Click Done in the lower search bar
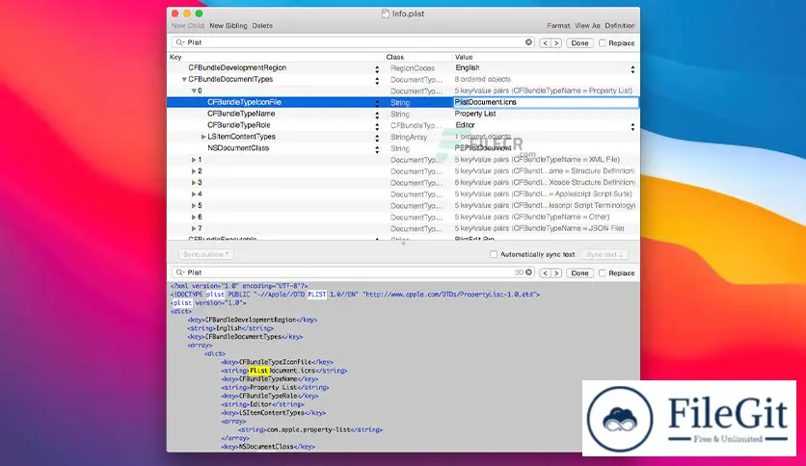This screenshot has height=466, width=806. click(x=579, y=273)
